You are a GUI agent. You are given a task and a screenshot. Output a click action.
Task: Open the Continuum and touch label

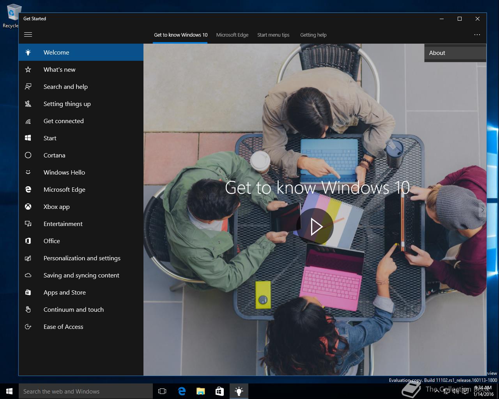(74, 309)
